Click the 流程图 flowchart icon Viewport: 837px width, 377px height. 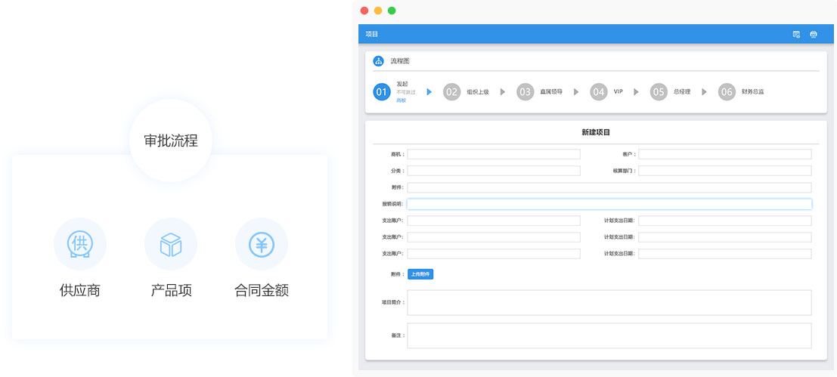[x=379, y=61]
